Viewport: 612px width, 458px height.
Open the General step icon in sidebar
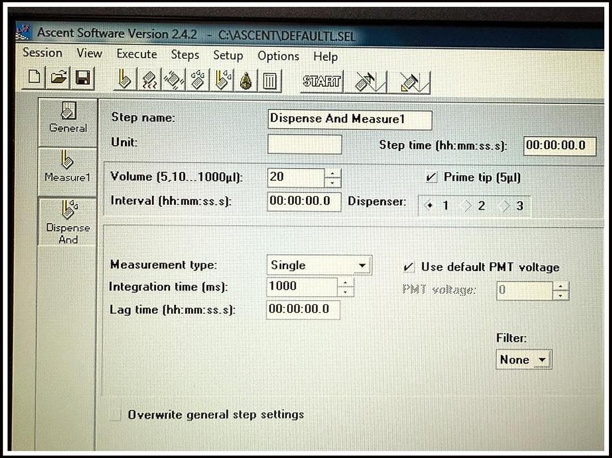68,118
